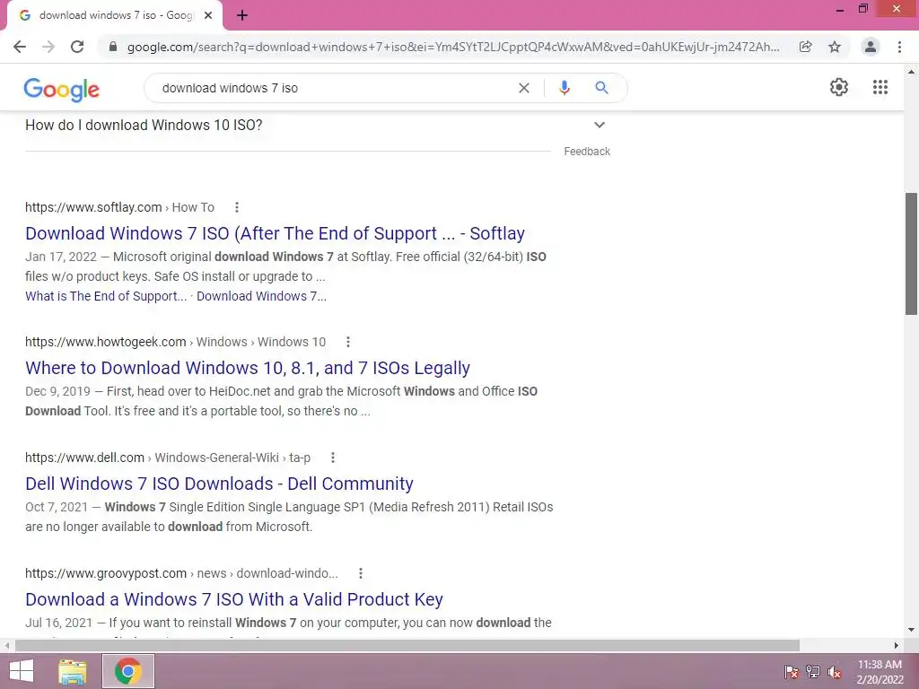Select the 'download windows 7 iso' browser tab
The image size is (919, 689).
[115, 16]
